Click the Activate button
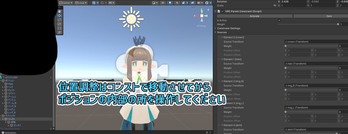348x134 pixels. point(255,16)
